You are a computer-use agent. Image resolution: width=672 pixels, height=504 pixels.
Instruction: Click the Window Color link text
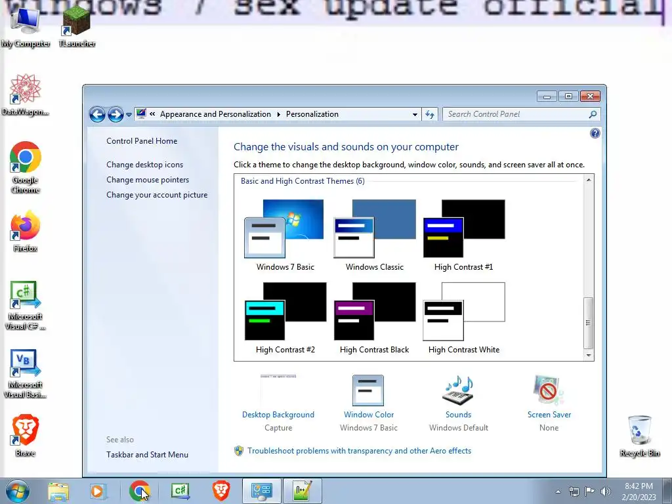pos(369,415)
